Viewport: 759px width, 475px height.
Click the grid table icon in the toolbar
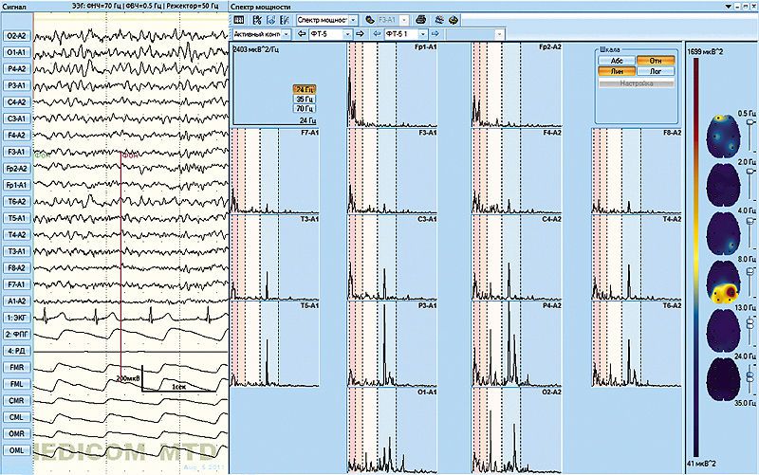pos(239,19)
